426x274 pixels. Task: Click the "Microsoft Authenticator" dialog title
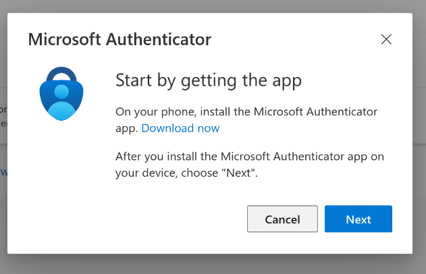pos(119,39)
